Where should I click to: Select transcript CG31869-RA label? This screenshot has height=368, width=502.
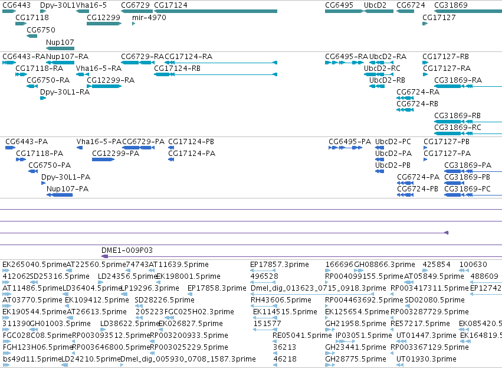point(458,80)
